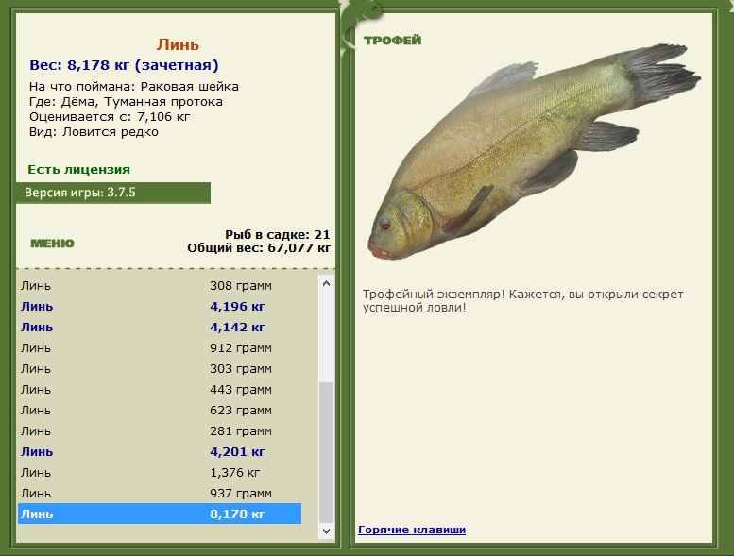Select the Линь 1,376 кг row
Image resolution: width=734 pixels, height=556 pixels.
click(x=159, y=472)
